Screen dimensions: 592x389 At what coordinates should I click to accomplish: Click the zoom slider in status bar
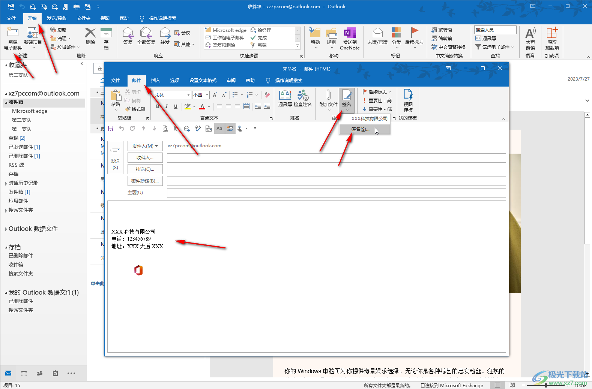[546, 385]
